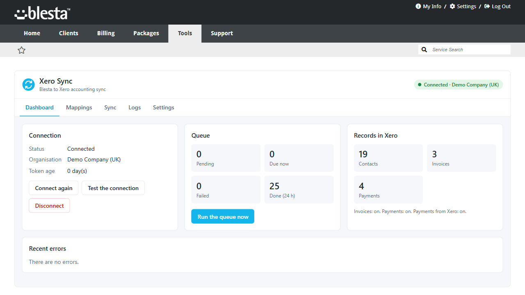Go to the Home menu
Screen dimensions: 525x295
point(32,33)
